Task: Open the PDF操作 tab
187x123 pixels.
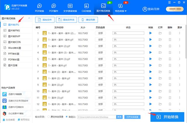Action: (53, 8)
